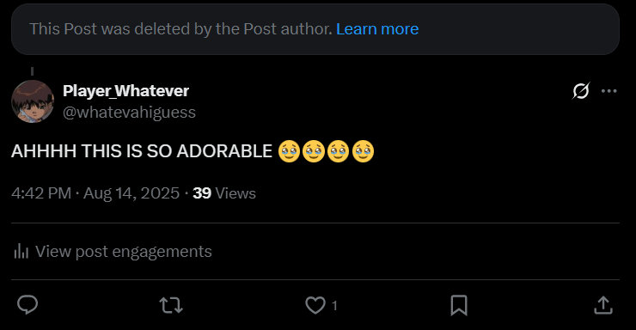Open the Learn more link
The height and width of the screenshot is (330, 636).
(377, 28)
